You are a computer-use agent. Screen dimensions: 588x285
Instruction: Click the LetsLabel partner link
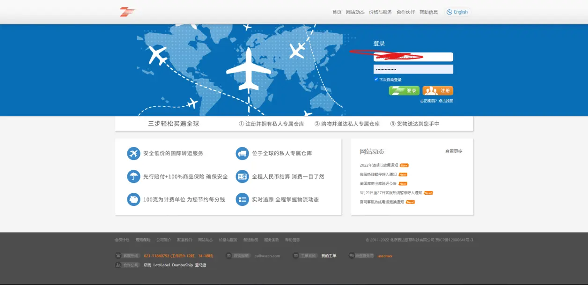tap(162, 265)
